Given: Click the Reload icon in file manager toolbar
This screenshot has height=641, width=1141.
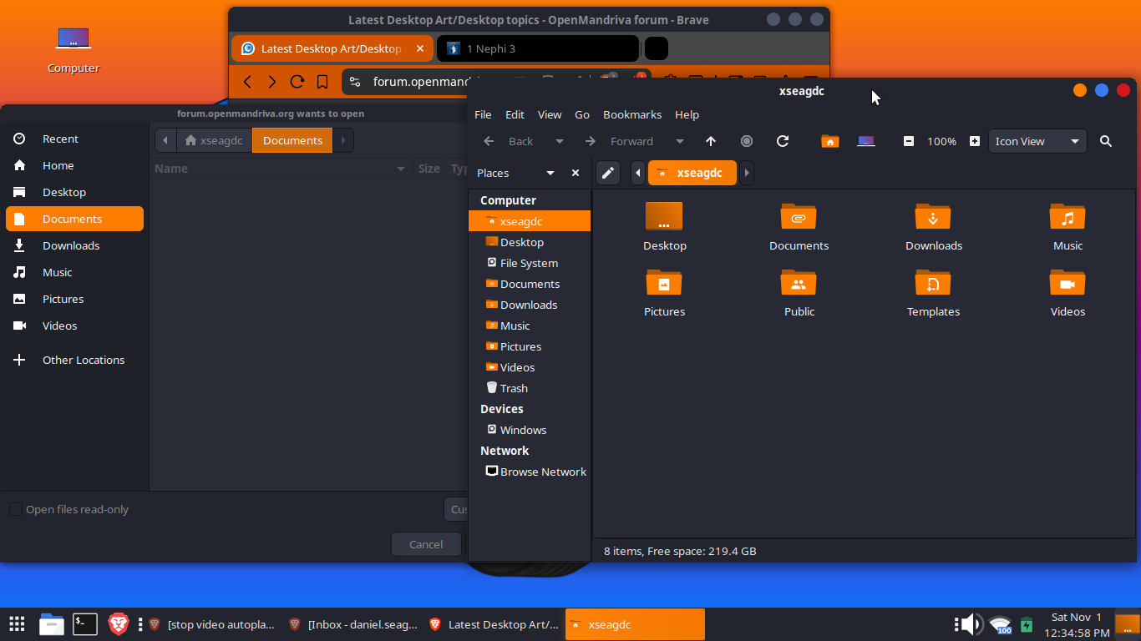Looking at the screenshot, I should tap(783, 141).
